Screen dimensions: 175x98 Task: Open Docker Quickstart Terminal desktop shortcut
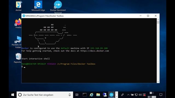click(58, 7)
